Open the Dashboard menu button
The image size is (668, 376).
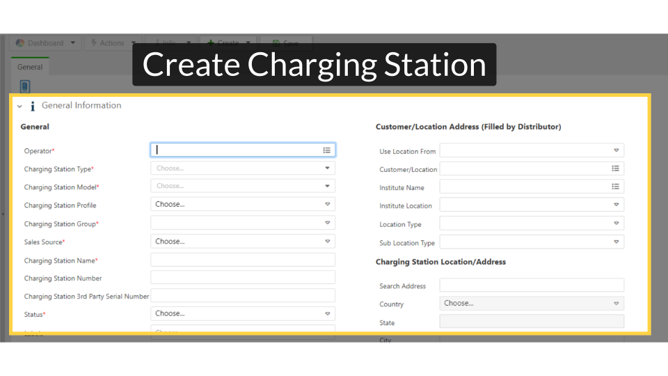point(45,43)
